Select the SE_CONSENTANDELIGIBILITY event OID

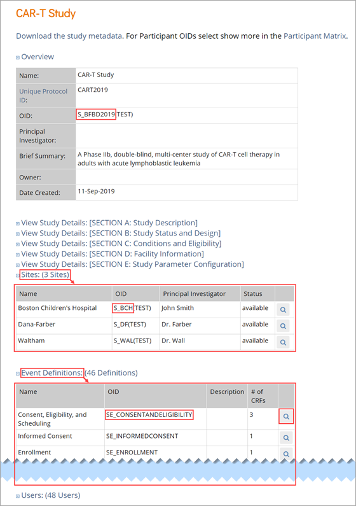tap(149, 415)
